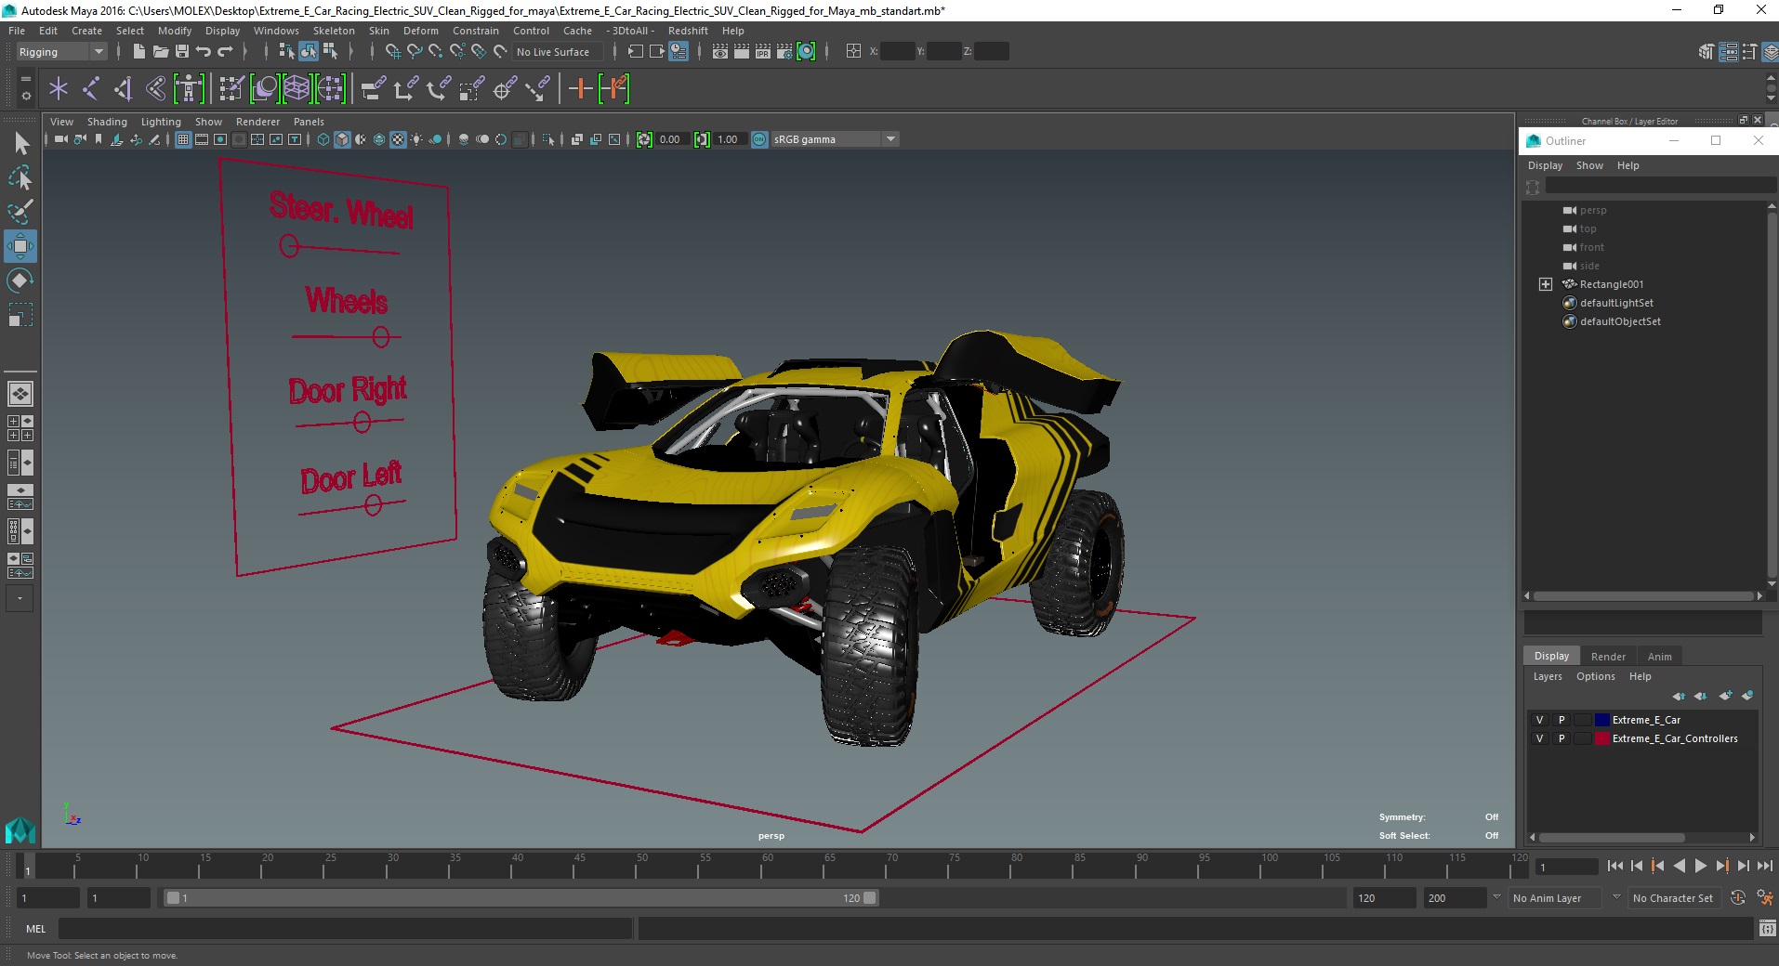Open the Deform menu
The height and width of the screenshot is (966, 1779).
(420, 31)
